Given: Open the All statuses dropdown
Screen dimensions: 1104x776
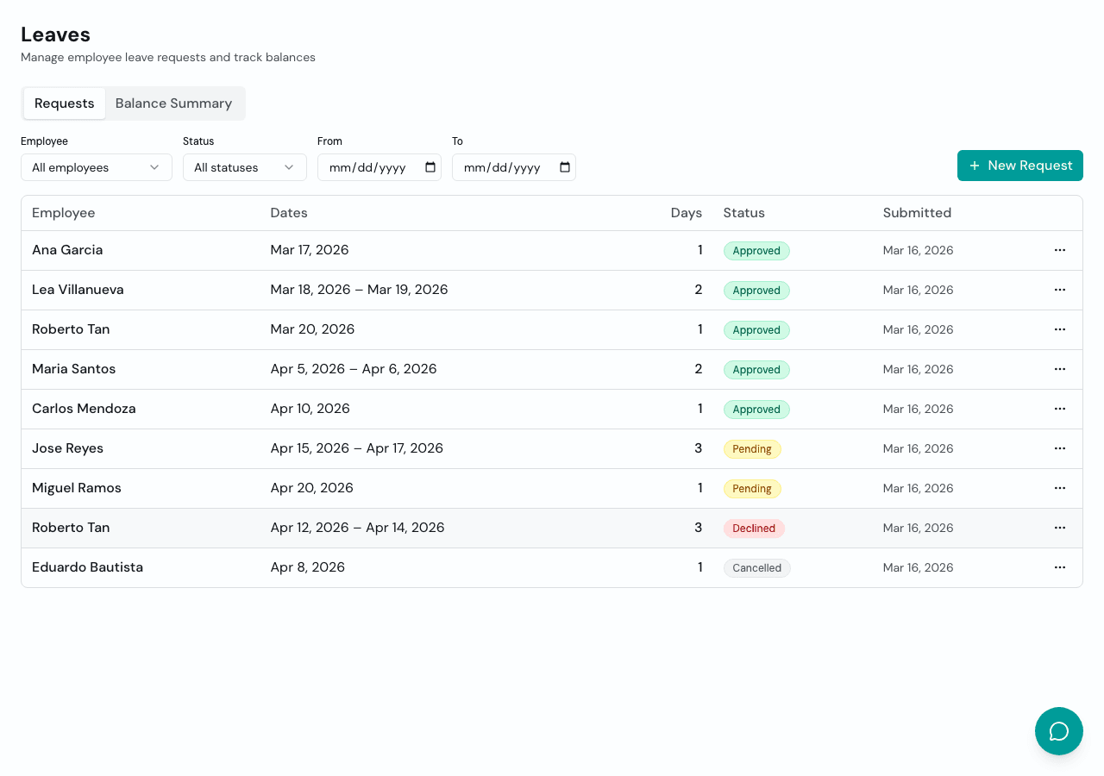Looking at the screenshot, I should pyautogui.click(x=244, y=167).
